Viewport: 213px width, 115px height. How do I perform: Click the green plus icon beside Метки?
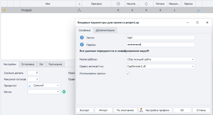click(x=64, y=92)
